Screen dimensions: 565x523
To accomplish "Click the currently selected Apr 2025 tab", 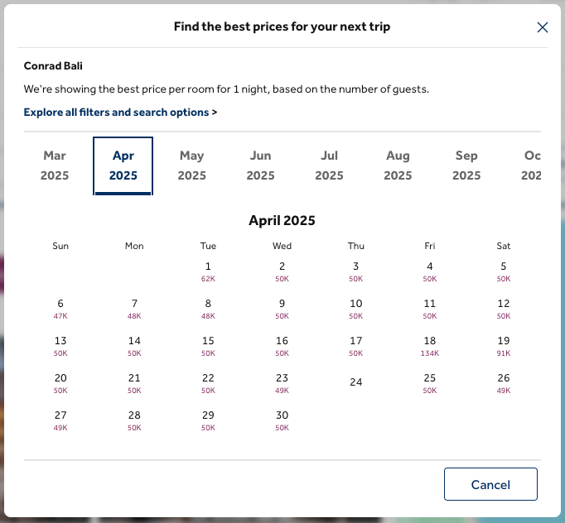I will [123, 166].
